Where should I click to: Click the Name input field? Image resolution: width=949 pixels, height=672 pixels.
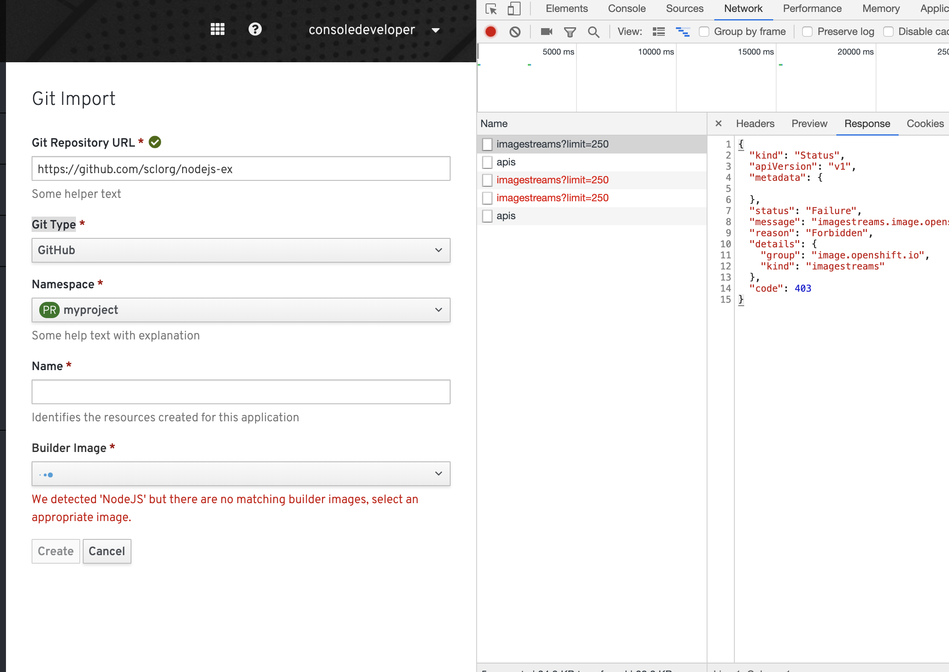(x=241, y=392)
